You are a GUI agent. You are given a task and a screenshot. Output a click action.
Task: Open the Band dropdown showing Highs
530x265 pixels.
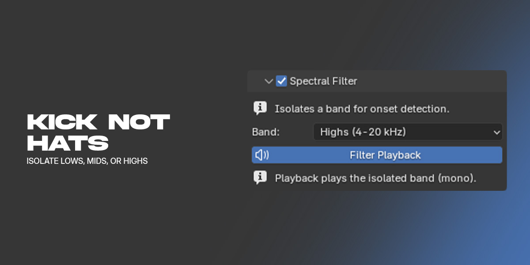click(x=408, y=132)
